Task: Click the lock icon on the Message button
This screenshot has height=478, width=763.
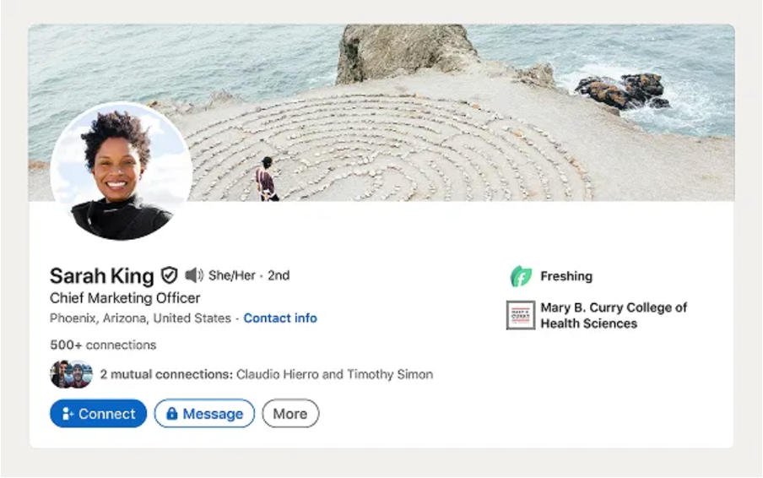Action: pyautogui.click(x=172, y=414)
